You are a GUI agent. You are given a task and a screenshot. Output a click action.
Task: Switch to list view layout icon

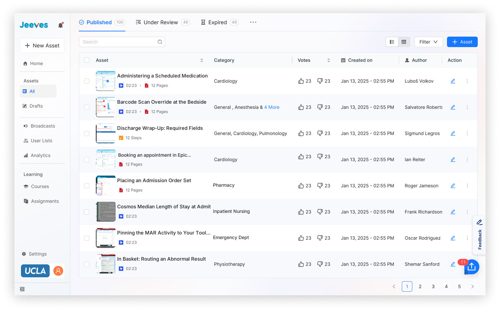click(392, 42)
